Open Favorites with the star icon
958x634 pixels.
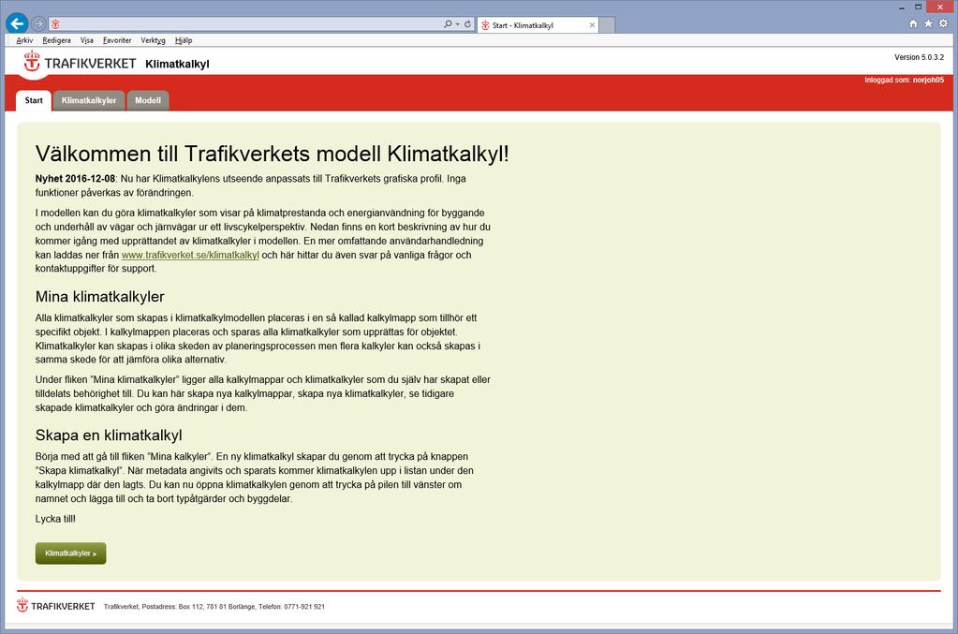pyautogui.click(x=928, y=23)
